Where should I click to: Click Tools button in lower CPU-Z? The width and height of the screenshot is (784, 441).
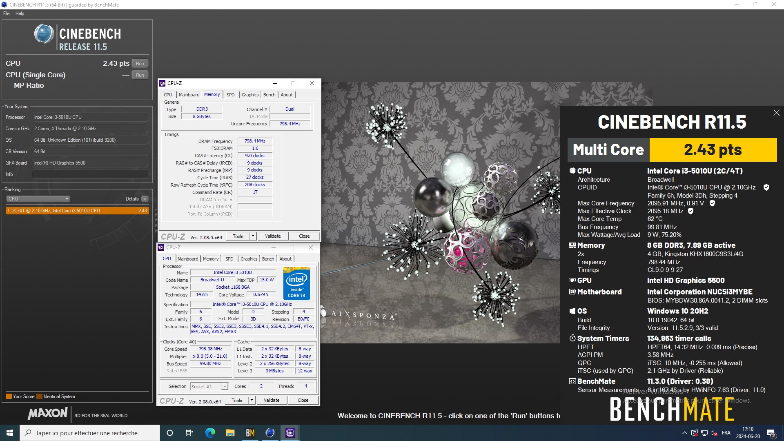point(237,401)
